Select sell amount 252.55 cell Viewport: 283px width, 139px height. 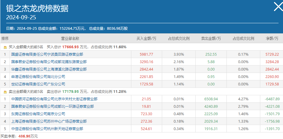pyautogui.click(x=211, y=54)
